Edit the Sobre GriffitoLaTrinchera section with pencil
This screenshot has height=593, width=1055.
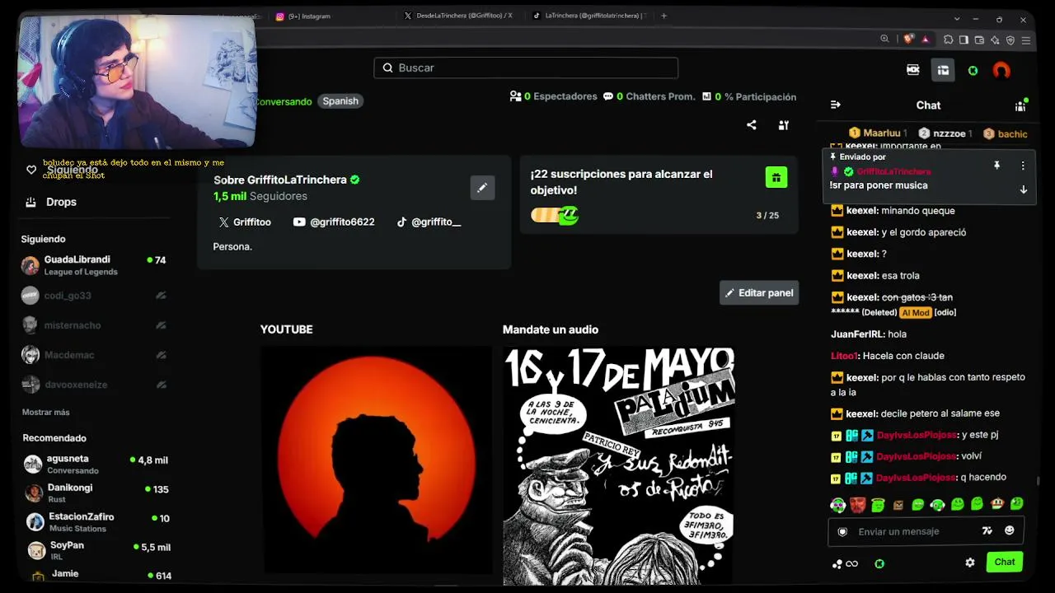(482, 188)
